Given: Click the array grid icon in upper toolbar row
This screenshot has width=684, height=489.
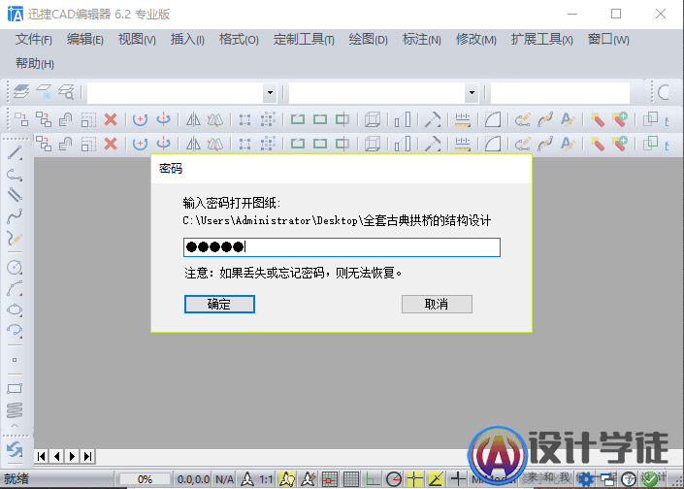Looking at the screenshot, I should [x=268, y=119].
